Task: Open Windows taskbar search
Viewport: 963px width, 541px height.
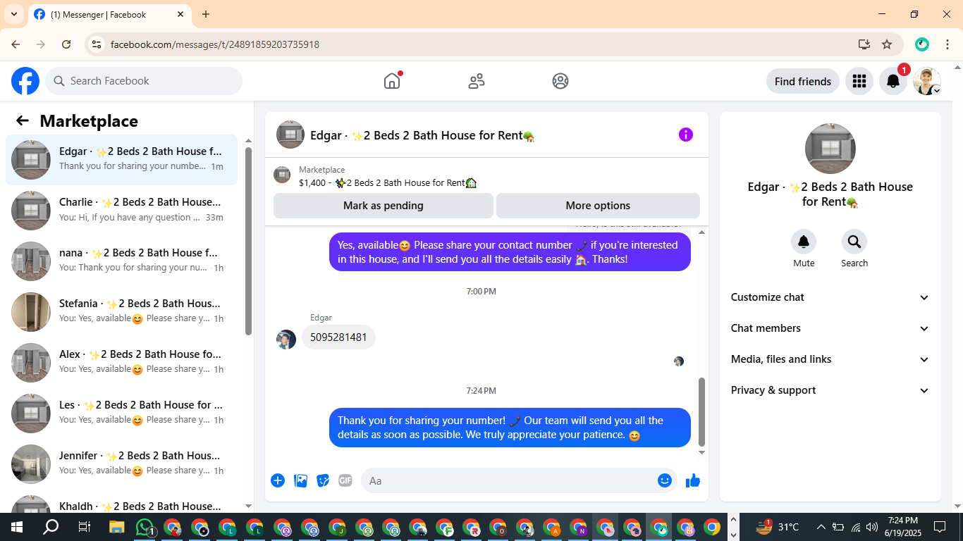Action: tap(51, 527)
